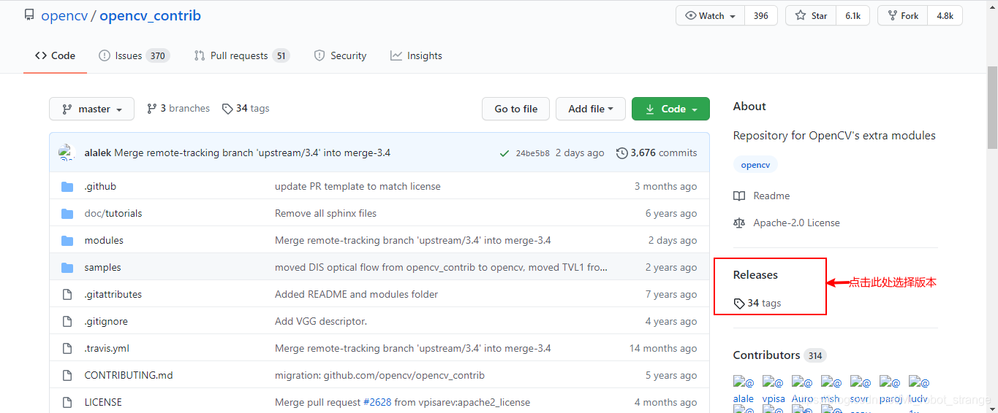This screenshot has height=413, width=998.
Task: Open the forks count 4.8k
Action: [945, 15]
